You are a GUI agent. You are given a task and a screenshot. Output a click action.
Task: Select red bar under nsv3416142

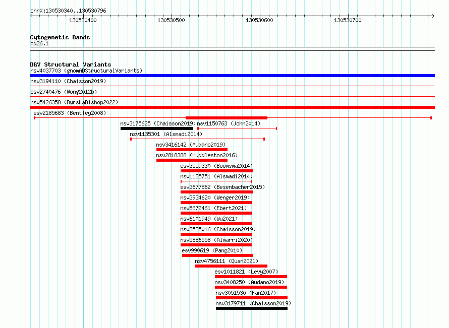click(192, 150)
